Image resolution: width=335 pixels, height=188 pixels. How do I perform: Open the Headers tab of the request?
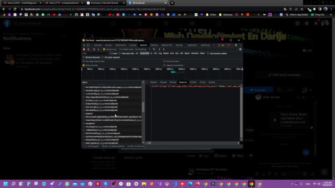pyautogui.click(x=153, y=82)
